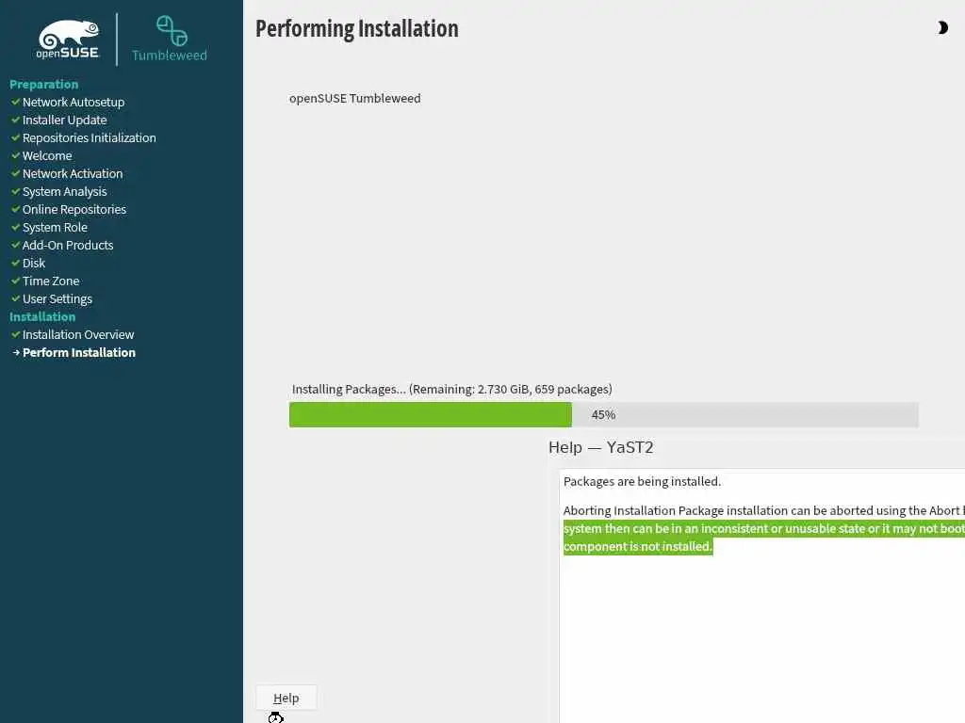Click checkmark icon beside Network Autosetup
Viewport: 965px width, 723px height.
click(16, 102)
